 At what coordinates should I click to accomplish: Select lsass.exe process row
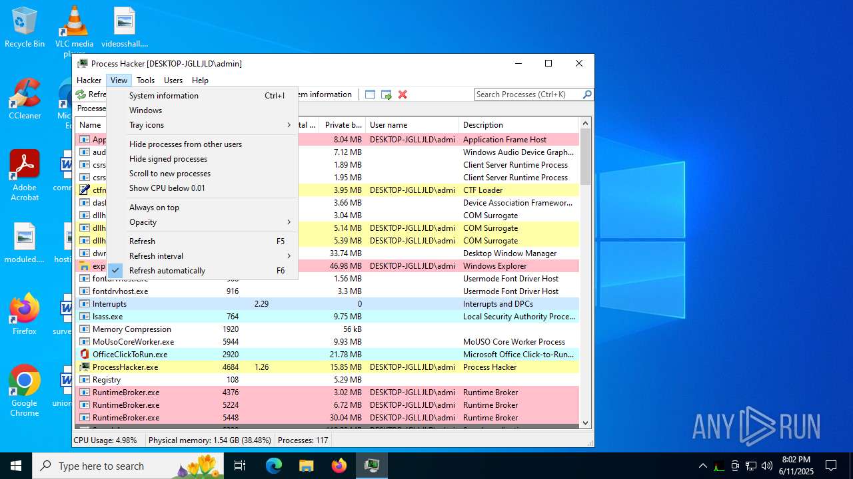(x=327, y=316)
